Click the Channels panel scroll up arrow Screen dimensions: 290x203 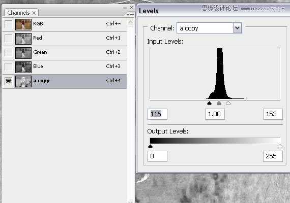[x=131, y=22]
